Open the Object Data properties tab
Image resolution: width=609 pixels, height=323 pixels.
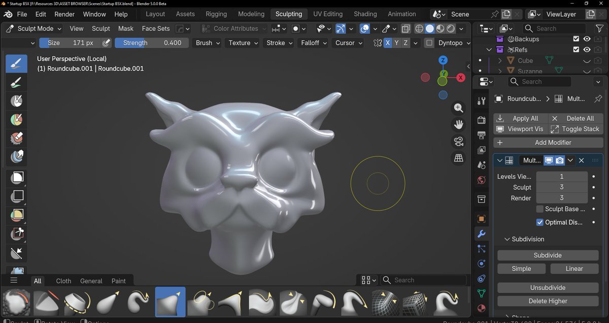click(482, 293)
